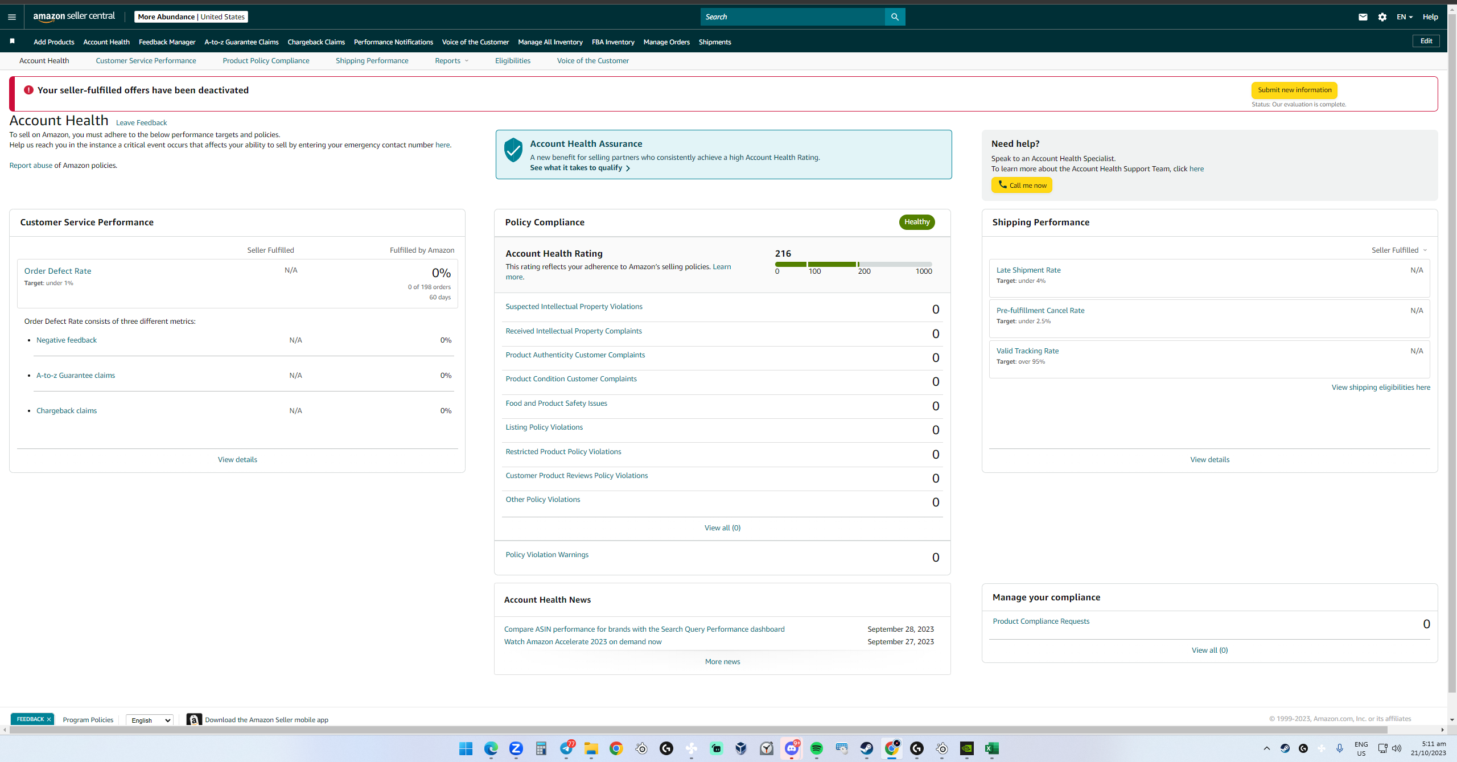
Task: Click the Leave Feedback link
Action: (141, 123)
